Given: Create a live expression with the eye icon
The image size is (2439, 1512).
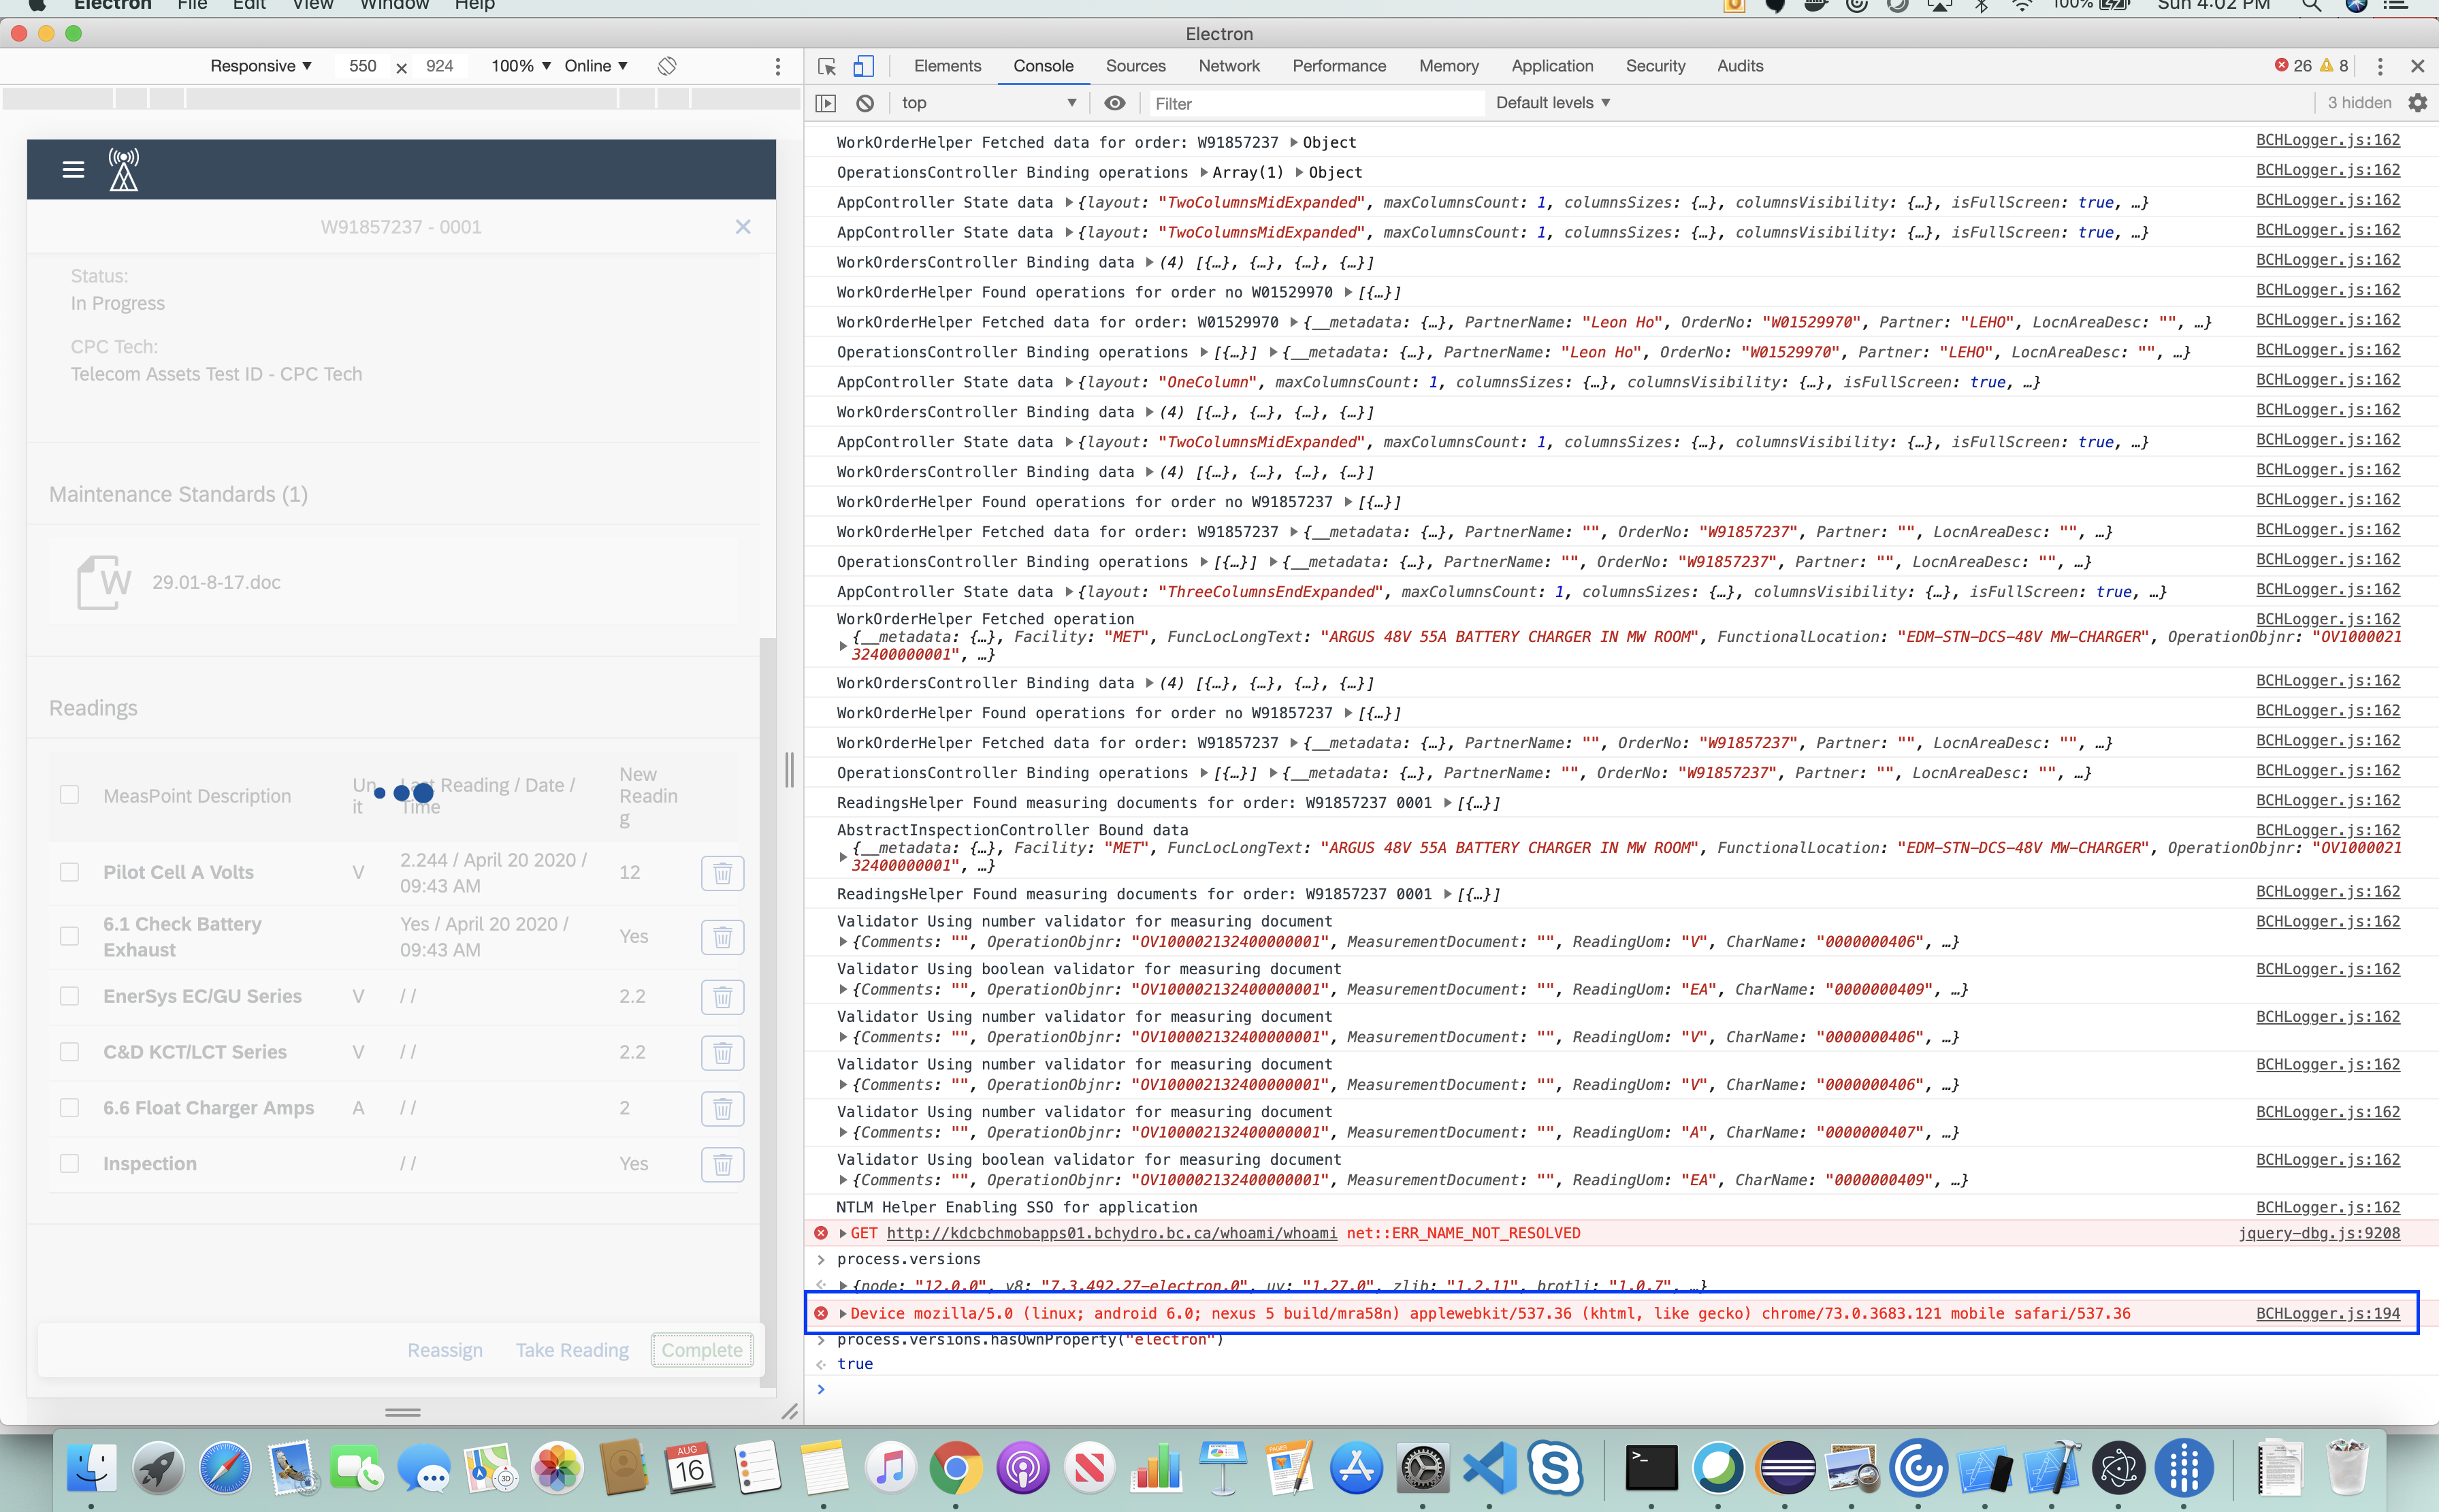Looking at the screenshot, I should 1114,102.
